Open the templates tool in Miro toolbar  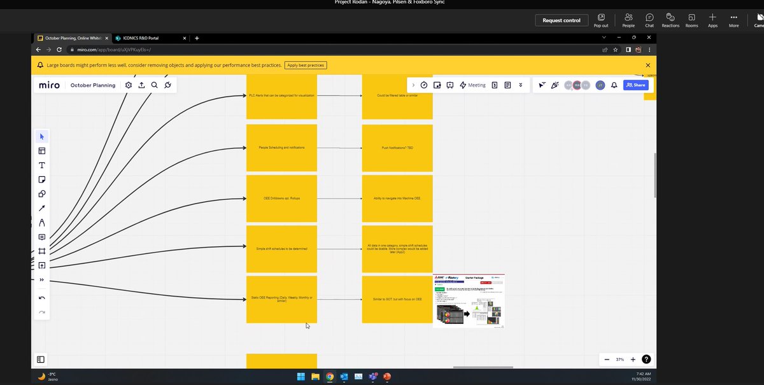pos(42,151)
